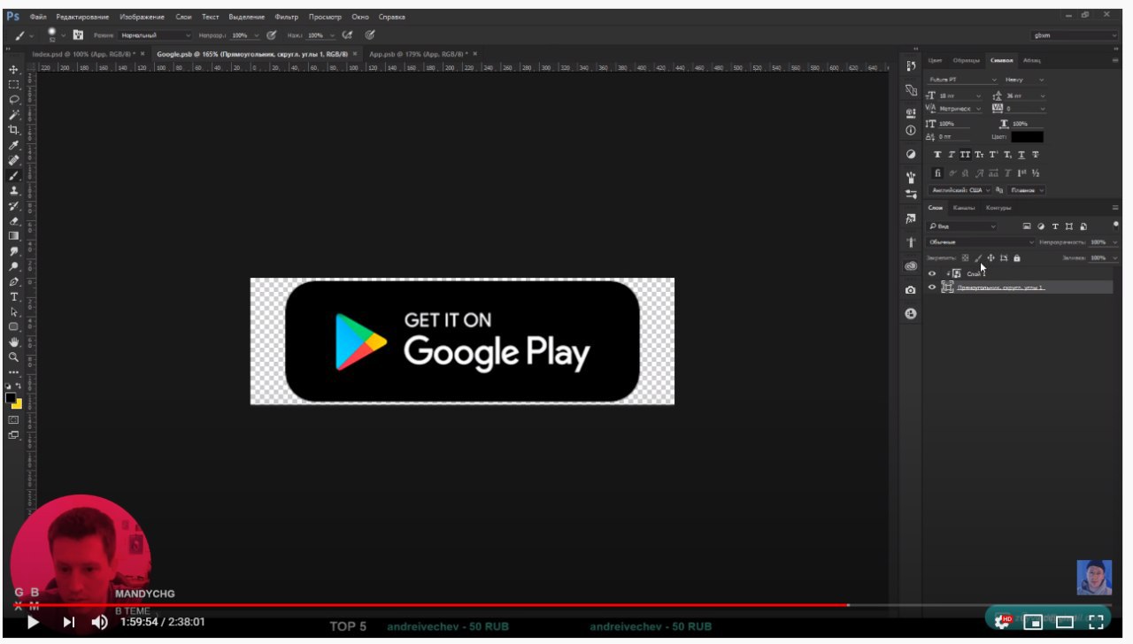Play the video

(x=33, y=622)
